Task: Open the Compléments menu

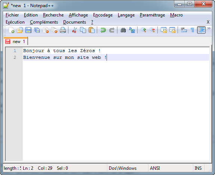Action: click(44, 22)
